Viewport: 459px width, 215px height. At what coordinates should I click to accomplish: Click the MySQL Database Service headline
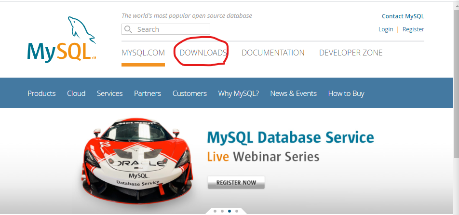tap(290, 137)
